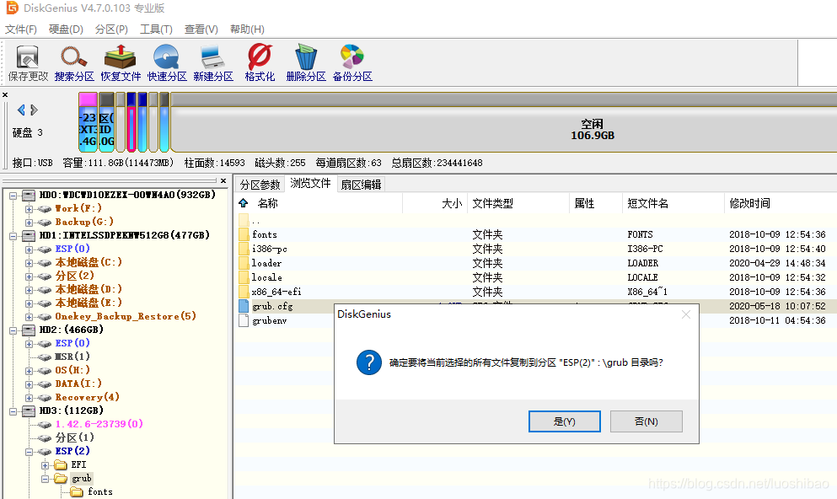Expand the OS(H:) partition node
The image size is (837, 499).
pyautogui.click(x=29, y=370)
